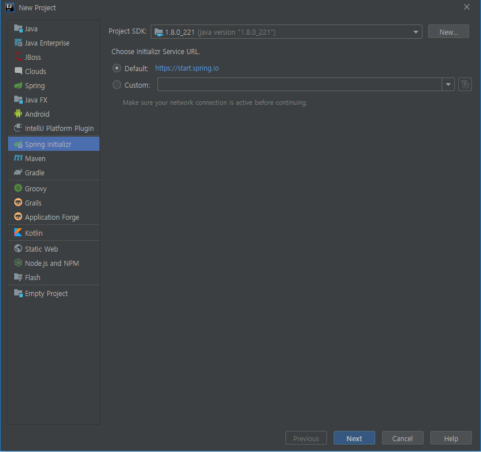Viewport: 481px width, 452px height.
Task: Select Gradle in the project list
Action: (53, 172)
